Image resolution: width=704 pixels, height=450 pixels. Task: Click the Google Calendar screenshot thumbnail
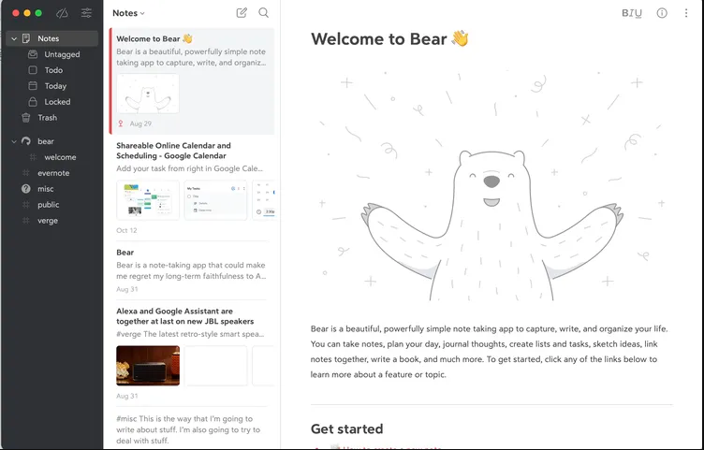point(148,200)
